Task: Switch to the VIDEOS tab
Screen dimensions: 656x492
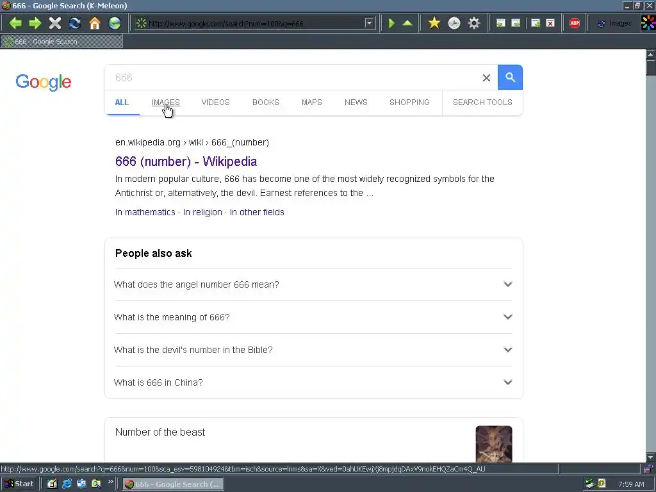Action: (x=215, y=102)
